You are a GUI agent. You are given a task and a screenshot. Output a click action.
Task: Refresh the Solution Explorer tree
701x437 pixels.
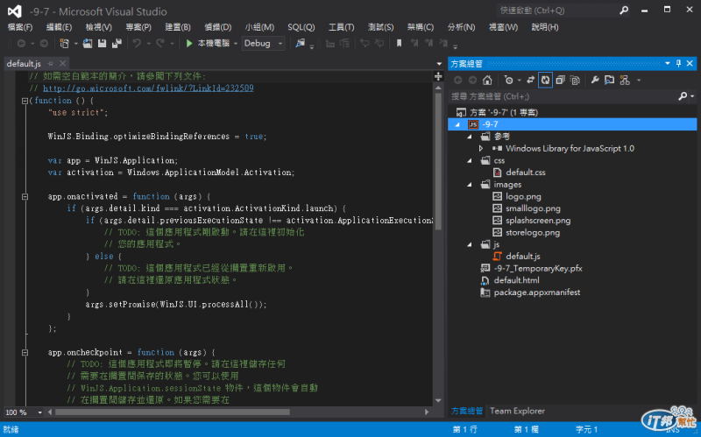[545, 80]
